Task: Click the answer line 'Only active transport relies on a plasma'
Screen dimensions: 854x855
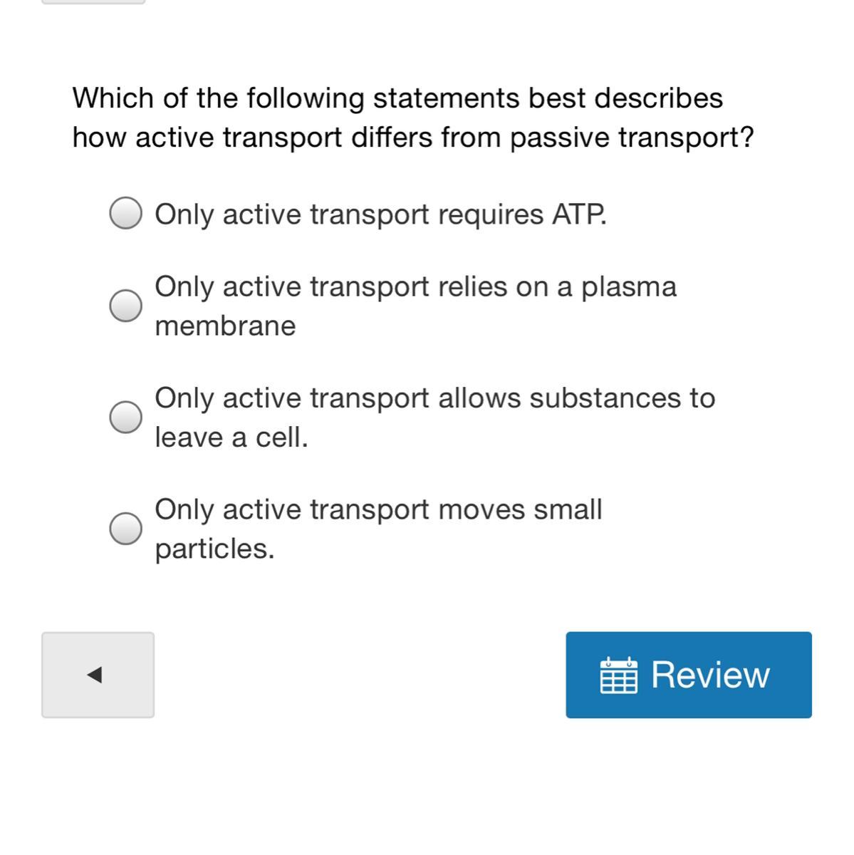Action: click(x=415, y=287)
